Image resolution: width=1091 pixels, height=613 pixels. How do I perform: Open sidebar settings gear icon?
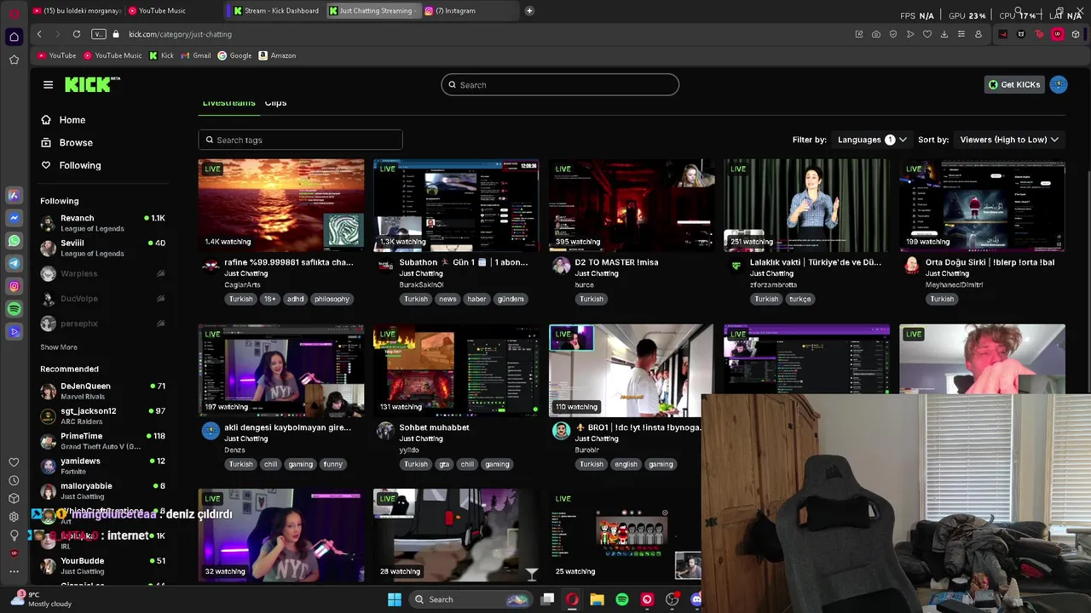(x=14, y=517)
